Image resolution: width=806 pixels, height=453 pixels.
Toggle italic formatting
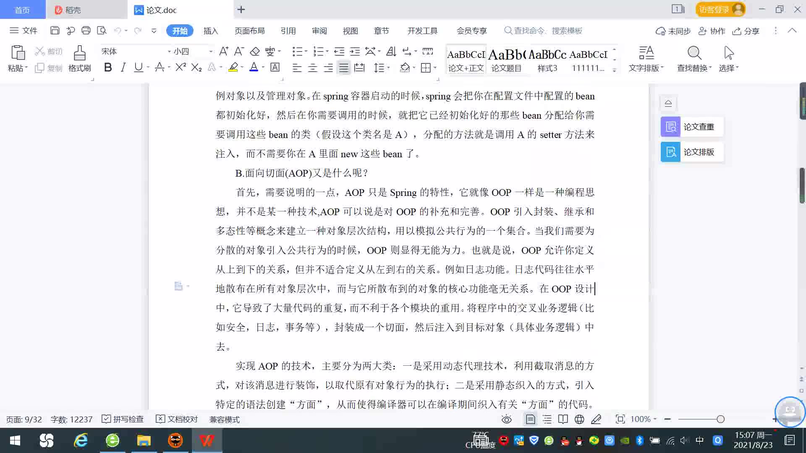(x=123, y=67)
